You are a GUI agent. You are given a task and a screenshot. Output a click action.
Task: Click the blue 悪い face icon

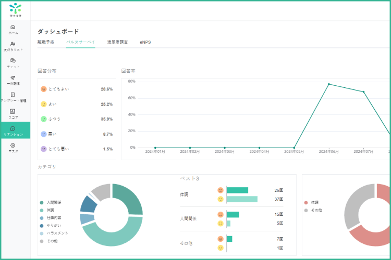pos(44,134)
